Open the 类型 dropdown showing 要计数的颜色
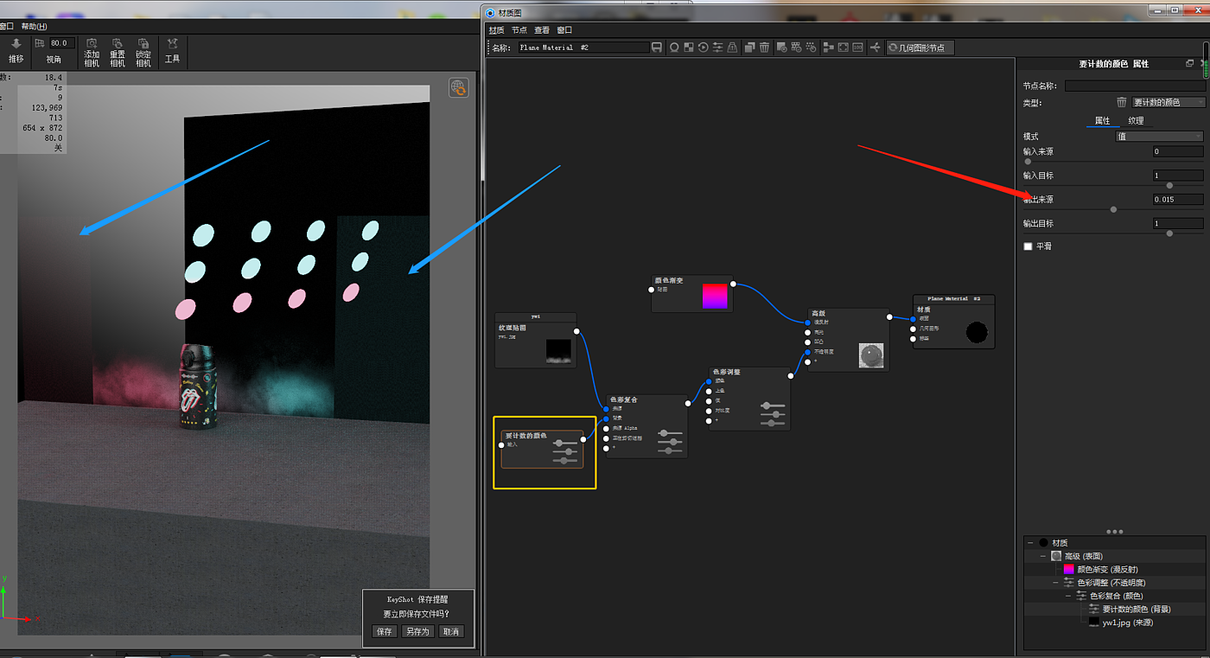 click(x=1168, y=102)
